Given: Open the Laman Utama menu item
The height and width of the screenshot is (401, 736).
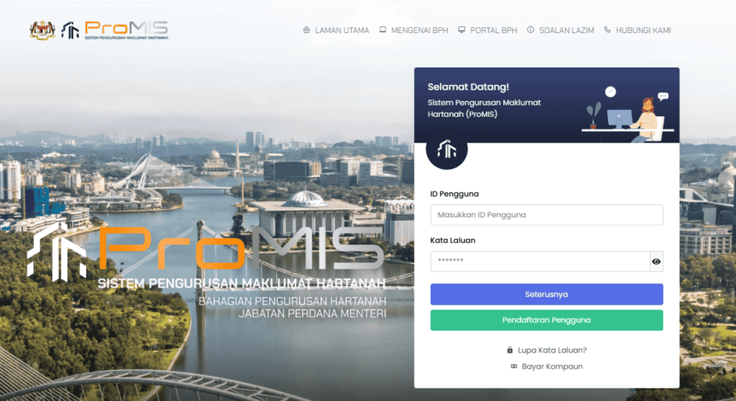Looking at the screenshot, I should coord(342,30).
